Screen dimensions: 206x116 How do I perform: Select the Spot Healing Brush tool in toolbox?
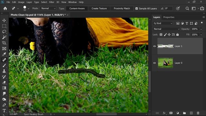[4, 60]
